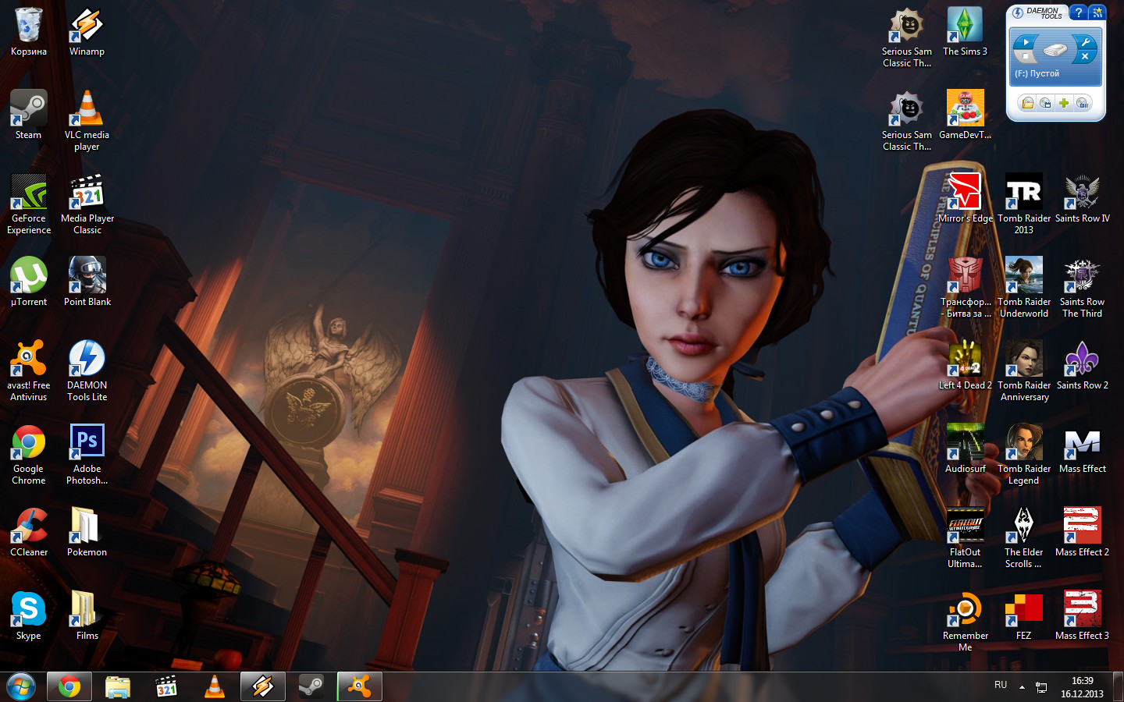Image resolution: width=1124 pixels, height=702 pixels.
Task: Open Google Chrome desktop shortcut
Action: [x=28, y=455]
